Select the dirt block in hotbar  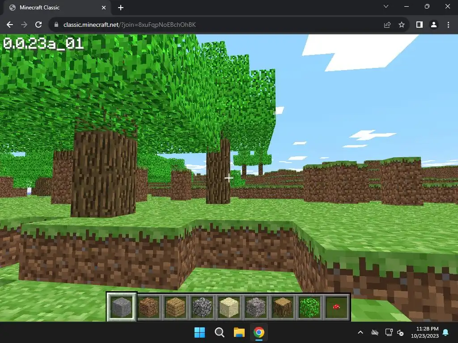tap(148, 307)
